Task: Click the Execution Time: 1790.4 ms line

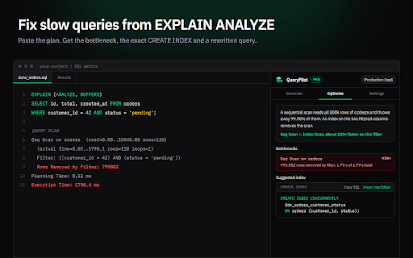Action: (65, 185)
